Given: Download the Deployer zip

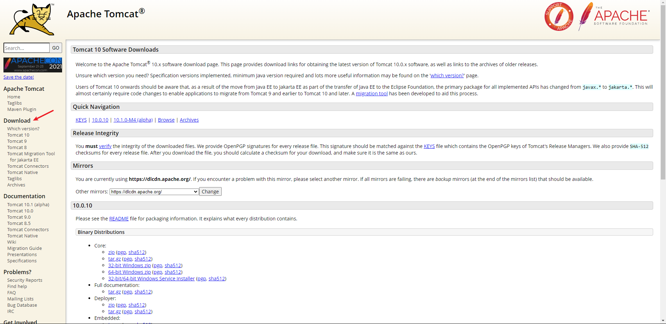Looking at the screenshot, I should (x=111, y=305).
